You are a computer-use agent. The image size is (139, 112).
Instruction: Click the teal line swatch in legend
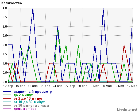point(7,102)
